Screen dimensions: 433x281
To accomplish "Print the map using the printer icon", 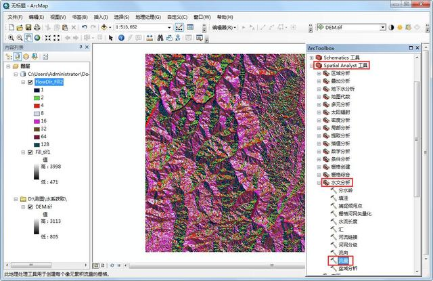I will pyautogui.click(x=37, y=27).
